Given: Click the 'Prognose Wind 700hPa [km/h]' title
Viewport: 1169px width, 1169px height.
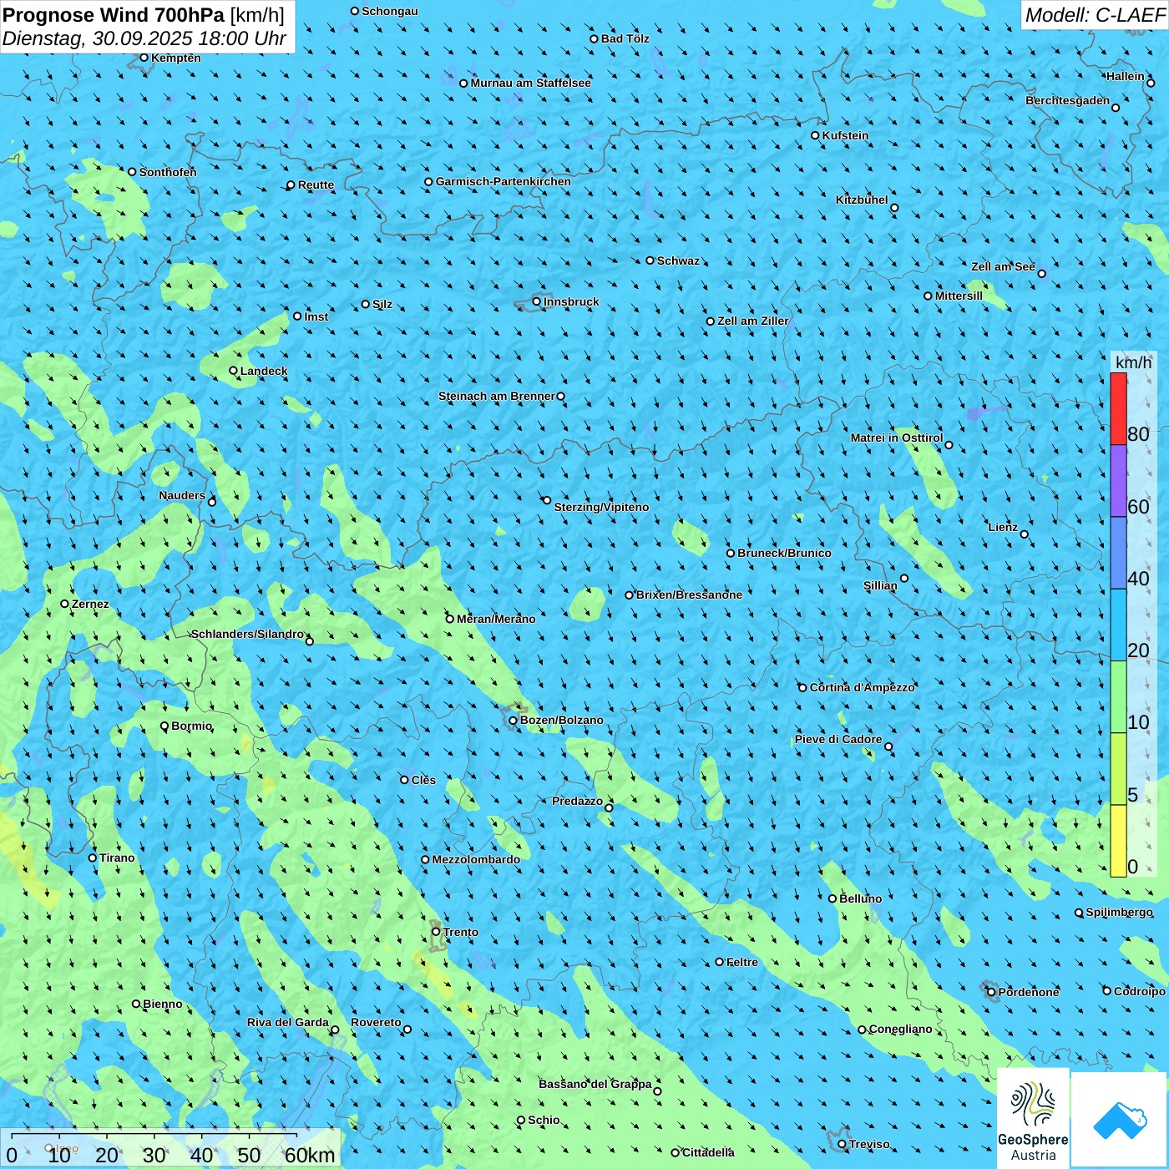Looking at the screenshot, I should (x=144, y=15).
